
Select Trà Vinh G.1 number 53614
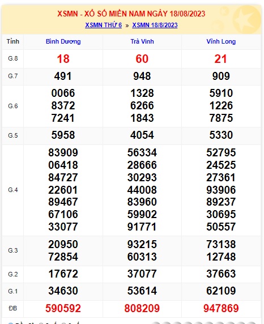coord(142,291)
